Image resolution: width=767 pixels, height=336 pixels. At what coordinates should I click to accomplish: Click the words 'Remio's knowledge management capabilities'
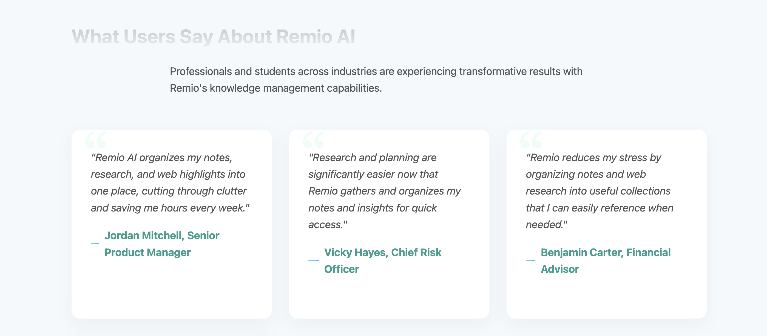point(276,88)
